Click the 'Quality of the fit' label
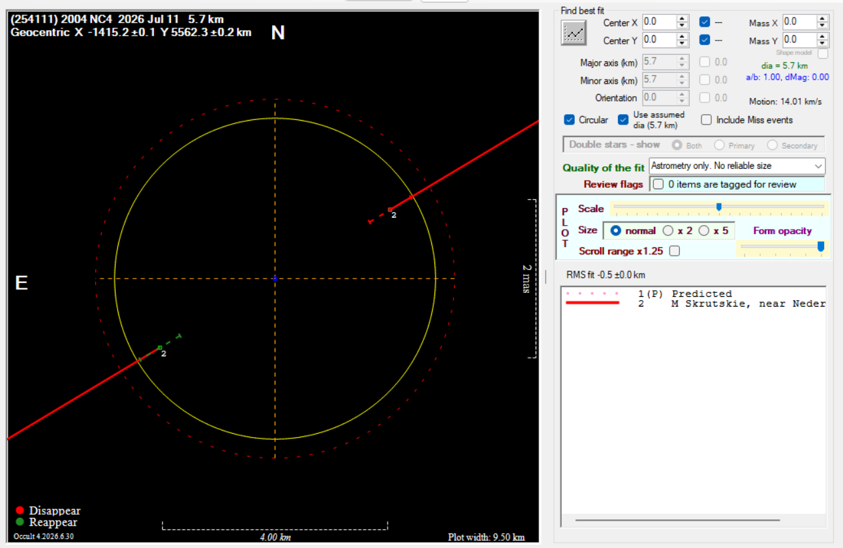 click(x=604, y=168)
